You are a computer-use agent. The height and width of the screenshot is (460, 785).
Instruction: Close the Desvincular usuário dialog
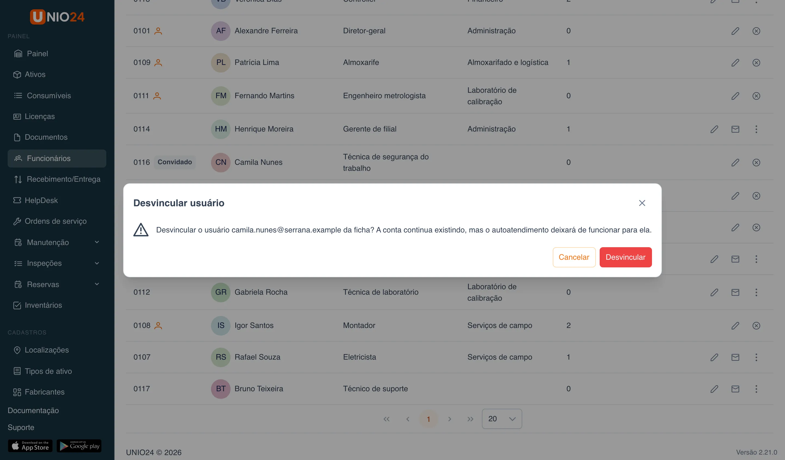coord(642,203)
